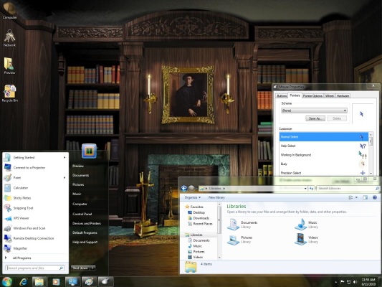
Task: Select Precision Select pointer entry
Action: point(324,173)
